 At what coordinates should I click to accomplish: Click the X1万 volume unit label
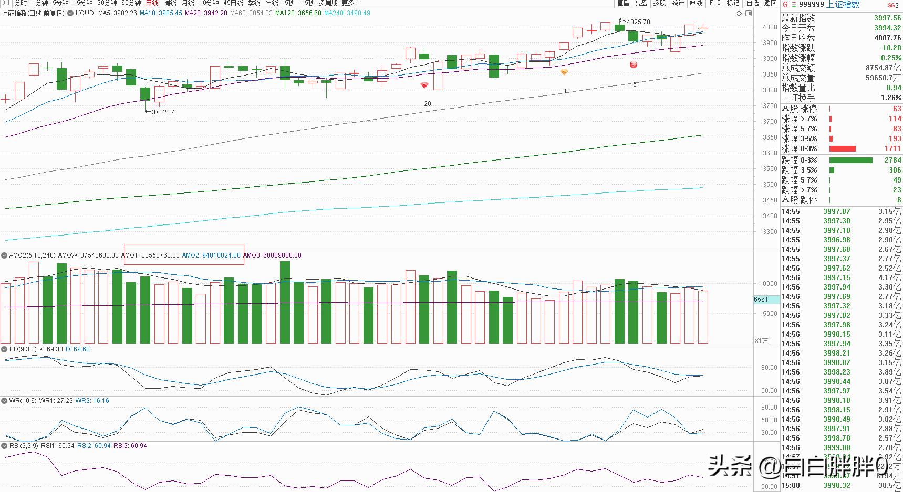761,341
